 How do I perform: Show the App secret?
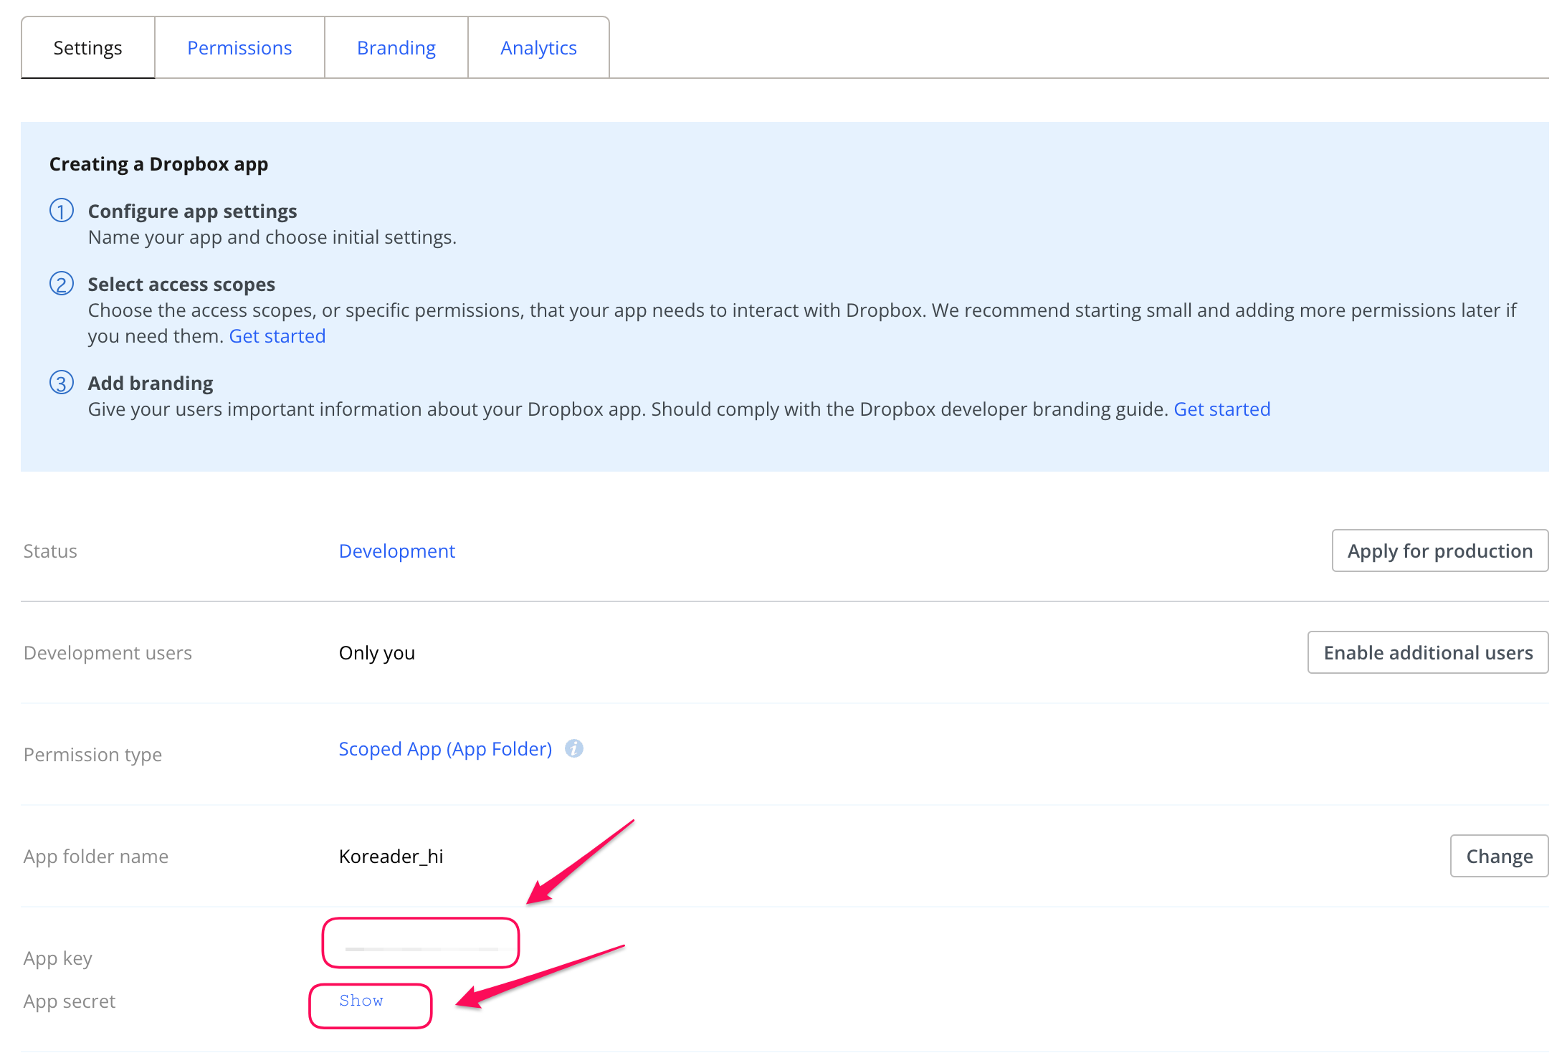point(361,1001)
